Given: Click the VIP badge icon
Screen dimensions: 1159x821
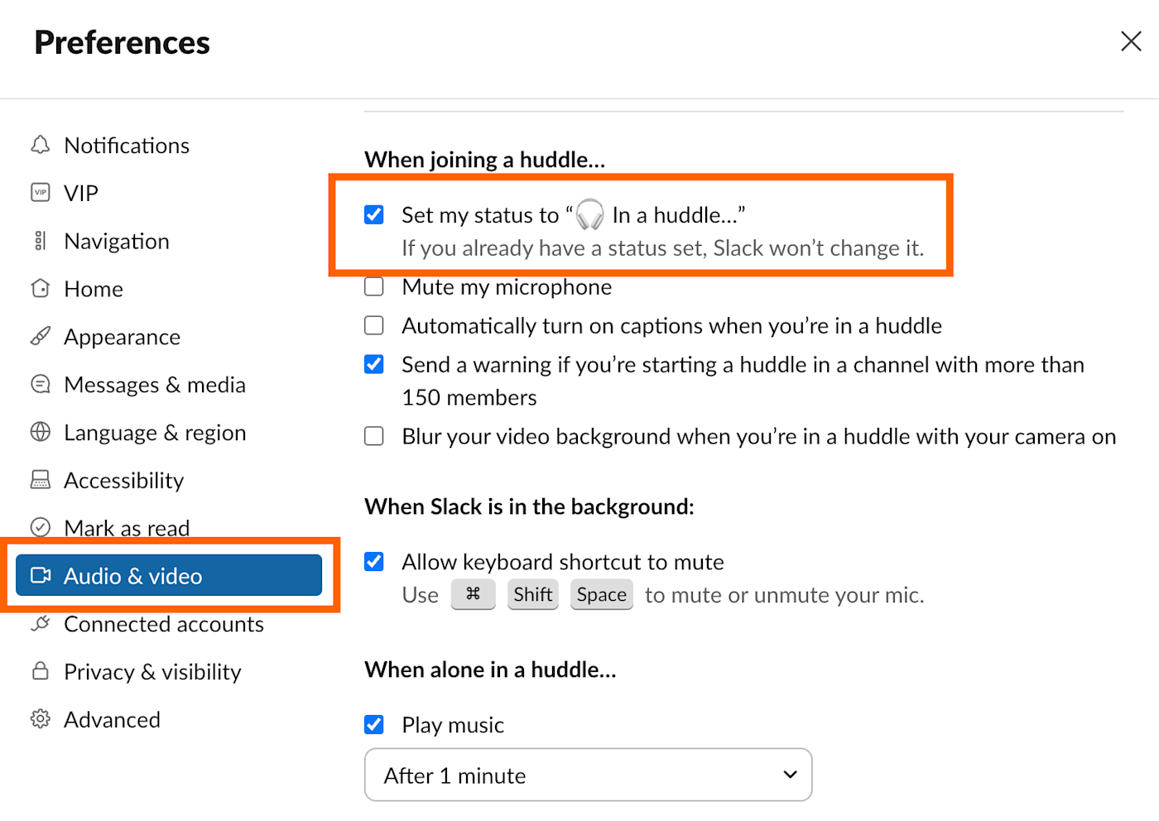Looking at the screenshot, I should pyautogui.click(x=40, y=193).
